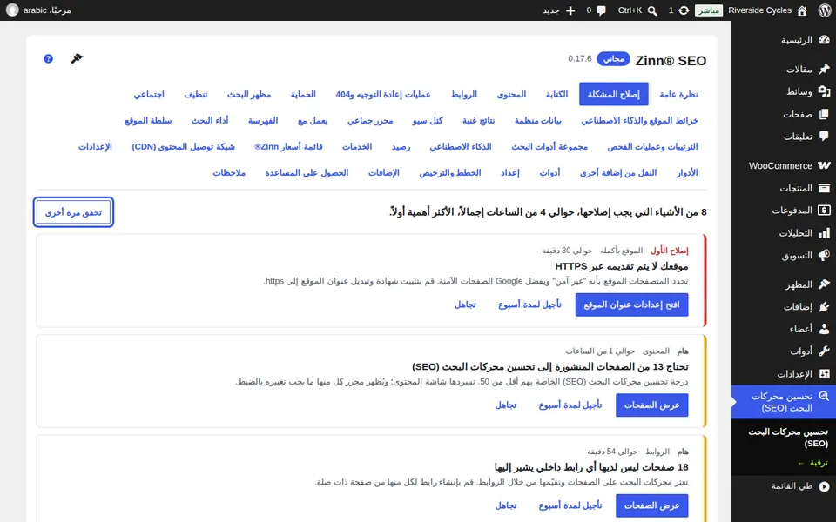Click the pages icon in sidebar
Viewport: 836px width, 522px height.
[x=825, y=114]
